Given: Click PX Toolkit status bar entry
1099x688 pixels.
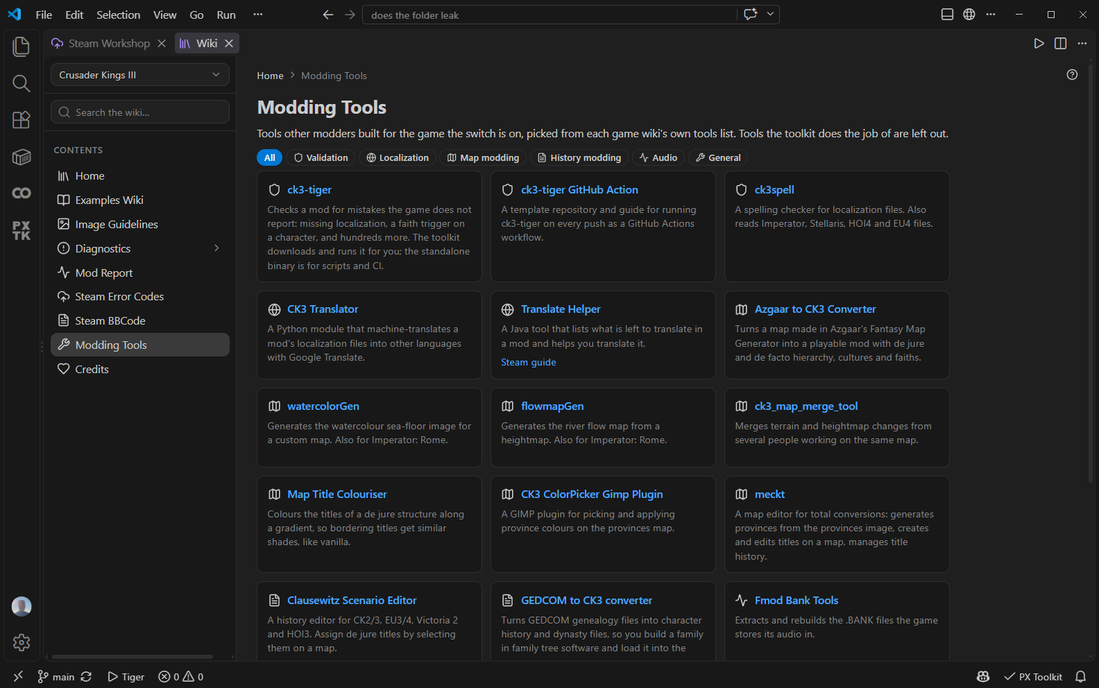Looking at the screenshot, I should [x=1033, y=676].
